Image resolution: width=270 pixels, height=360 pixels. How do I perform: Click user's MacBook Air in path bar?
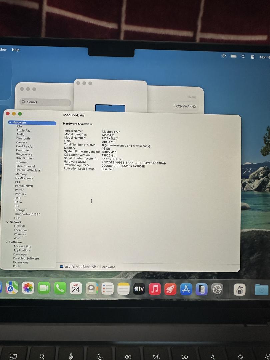[80, 267]
